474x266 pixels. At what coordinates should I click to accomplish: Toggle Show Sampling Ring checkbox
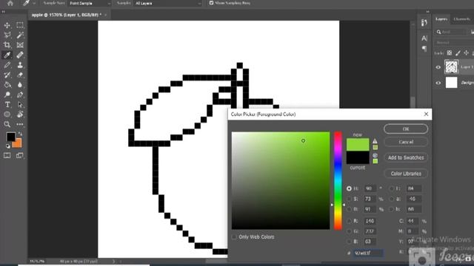point(211,3)
